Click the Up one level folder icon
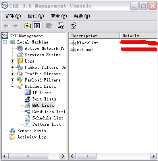 pos(27,26)
